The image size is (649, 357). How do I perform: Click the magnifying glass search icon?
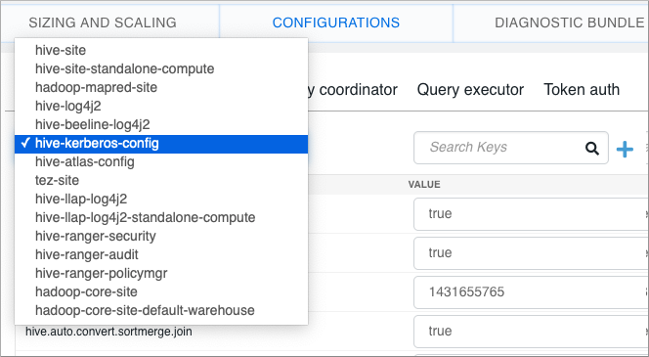[592, 149]
